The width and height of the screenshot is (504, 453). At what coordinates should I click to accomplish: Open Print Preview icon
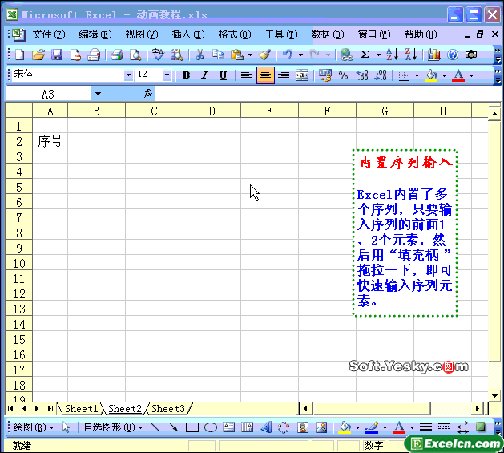coord(135,55)
